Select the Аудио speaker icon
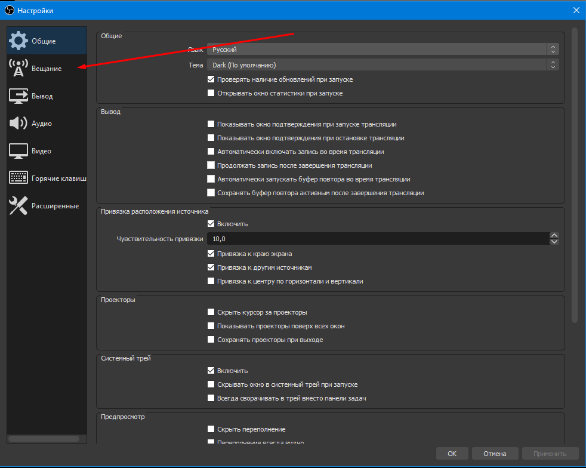This screenshot has width=586, height=468. (18, 124)
